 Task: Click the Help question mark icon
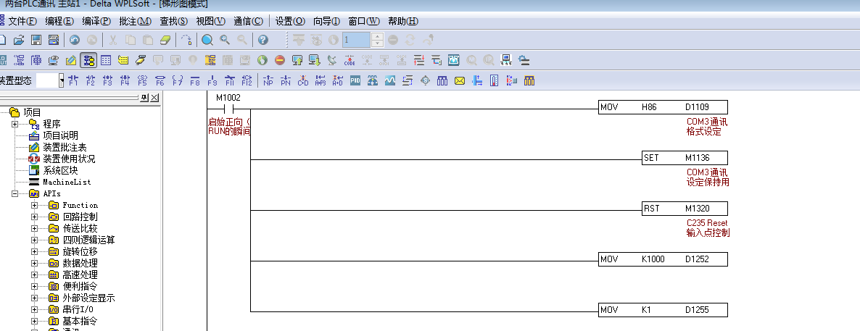(262, 40)
